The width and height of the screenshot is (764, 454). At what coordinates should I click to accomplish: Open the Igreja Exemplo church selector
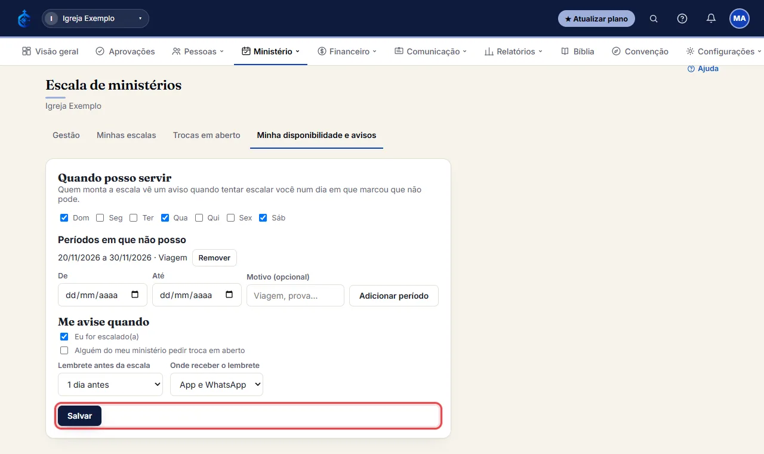coord(95,19)
